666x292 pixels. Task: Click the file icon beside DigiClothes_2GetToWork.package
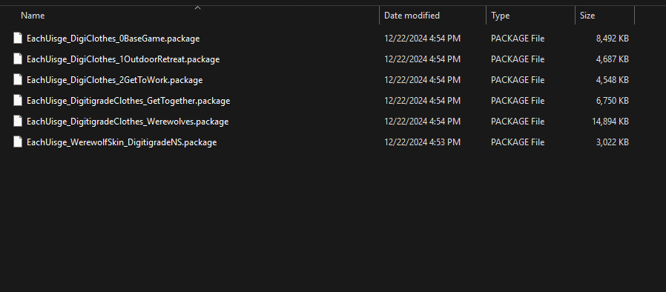pyautogui.click(x=17, y=80)
